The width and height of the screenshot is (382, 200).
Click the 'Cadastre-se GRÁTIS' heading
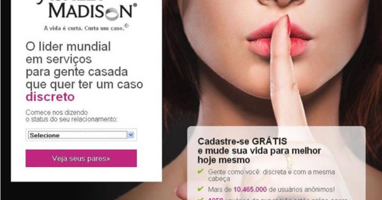click(x=242, y=141)
